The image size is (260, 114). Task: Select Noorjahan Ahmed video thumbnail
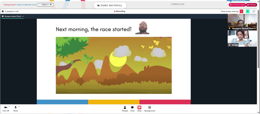[242, 22]
